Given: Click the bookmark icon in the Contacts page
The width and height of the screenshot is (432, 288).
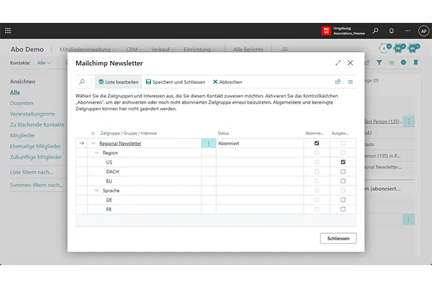Looking at the screenshot, I should click(x=416, y=63).
